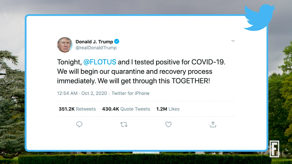View the 351.2K Retweets list
Viewport: 292px width, 164px height.
coord(77,109)
